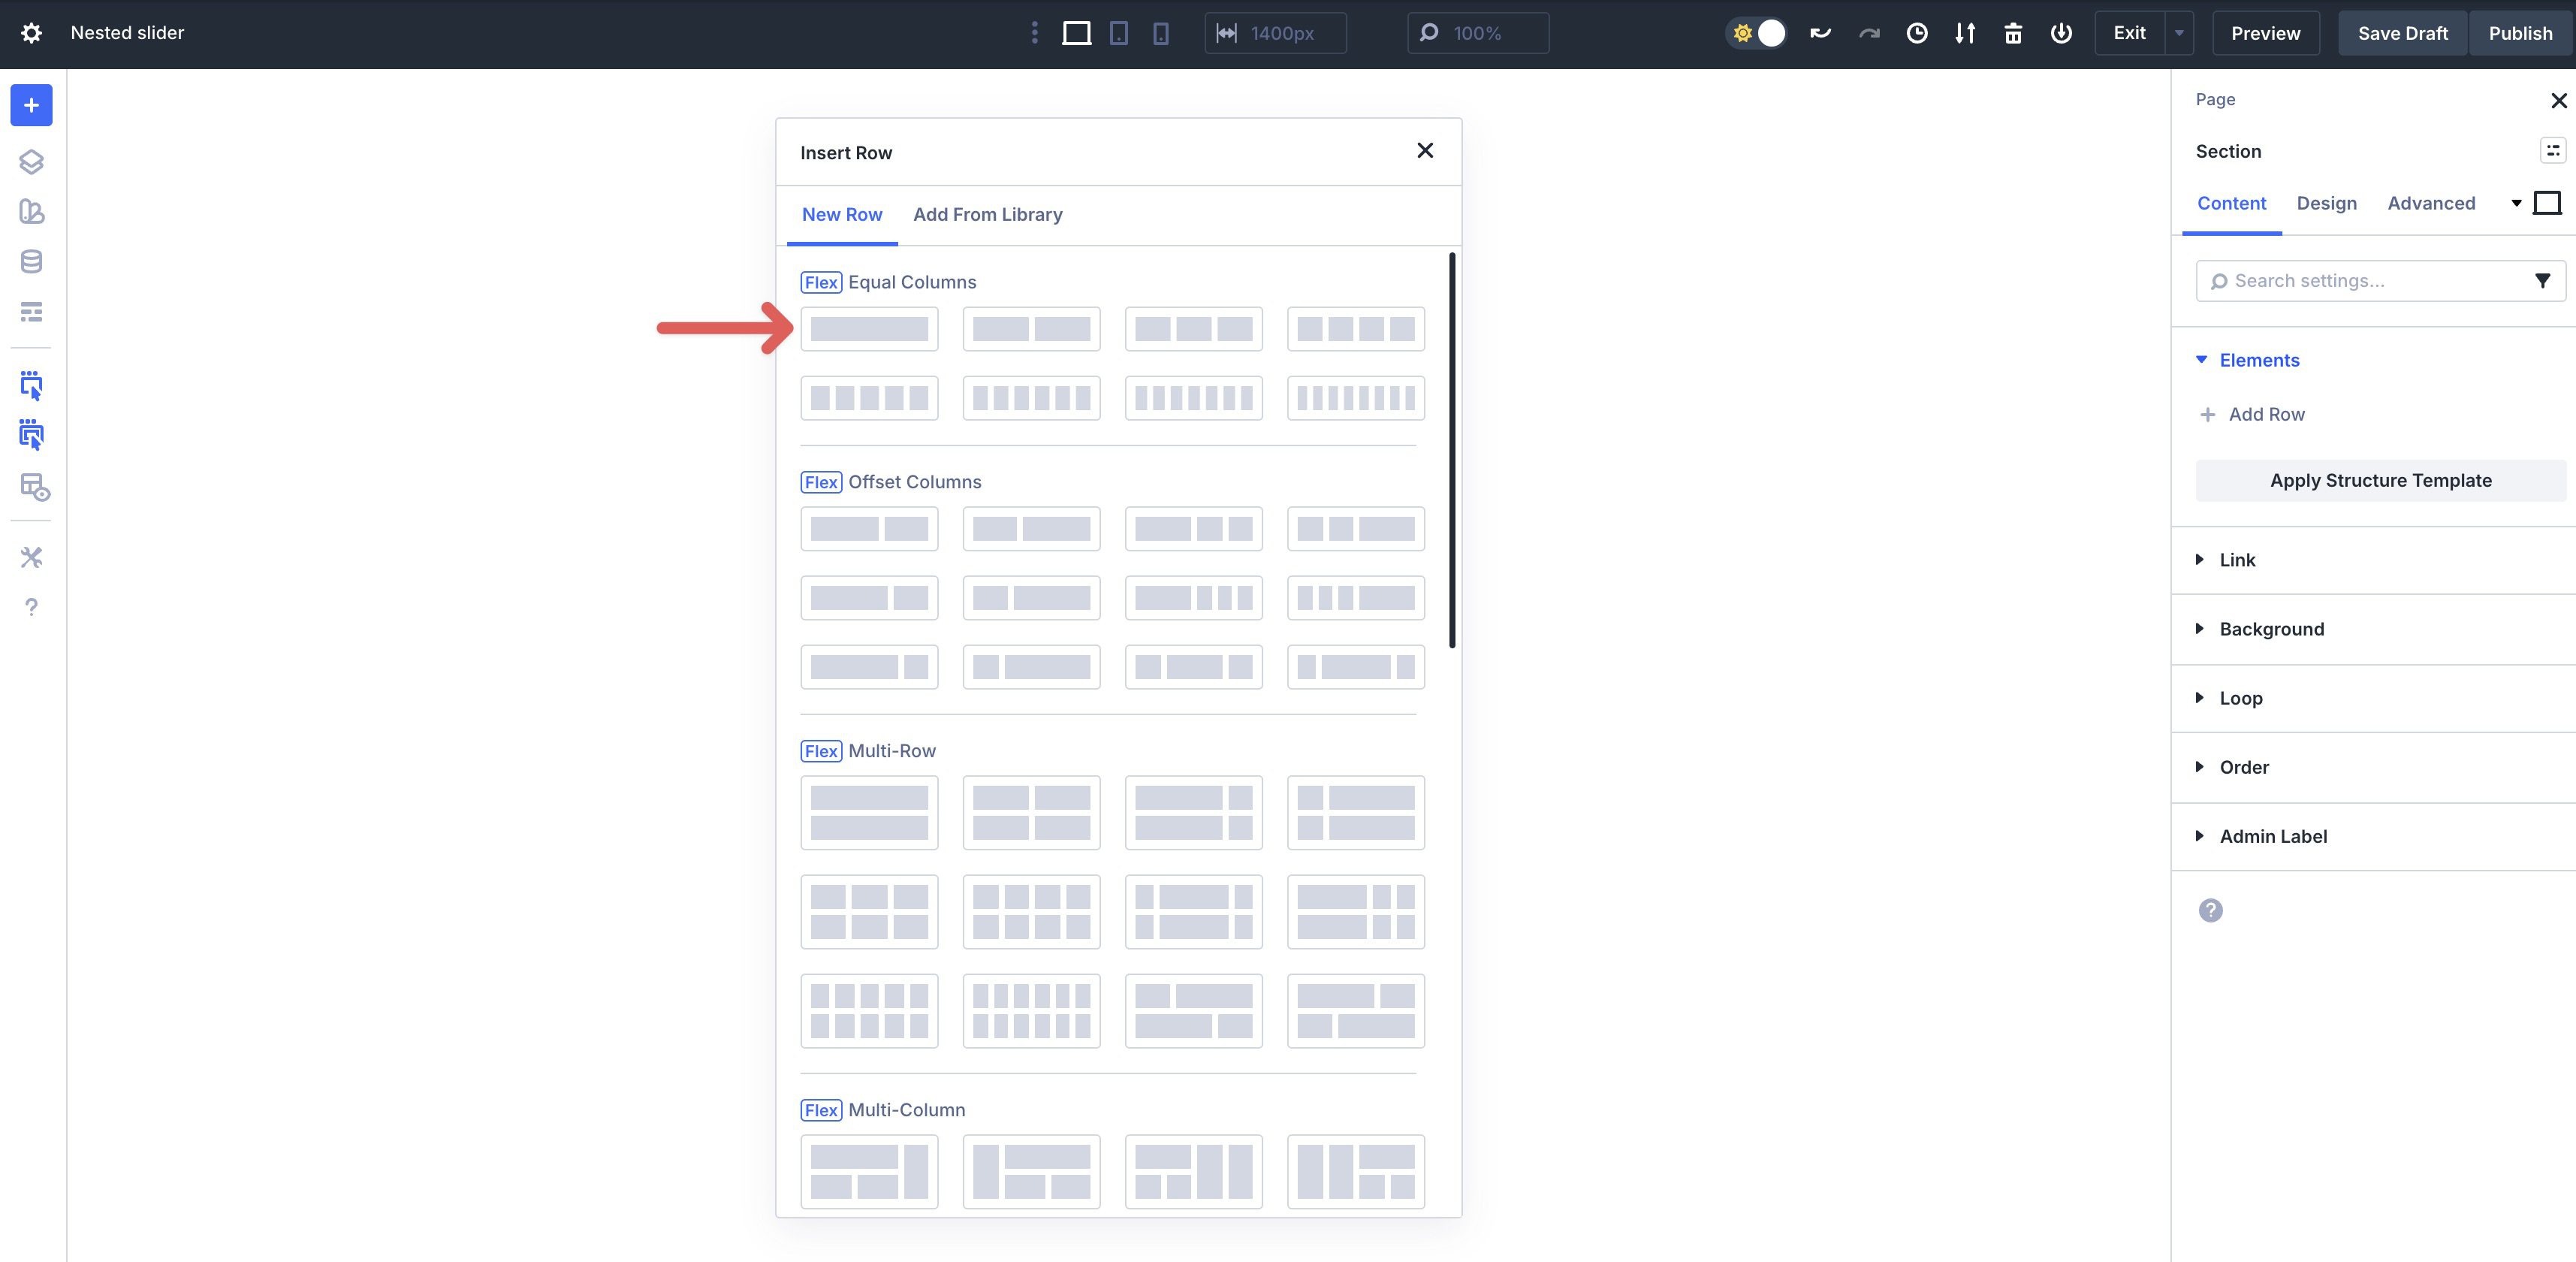
Task: Toggle the light/dark mode switch
Action: 1757,33
